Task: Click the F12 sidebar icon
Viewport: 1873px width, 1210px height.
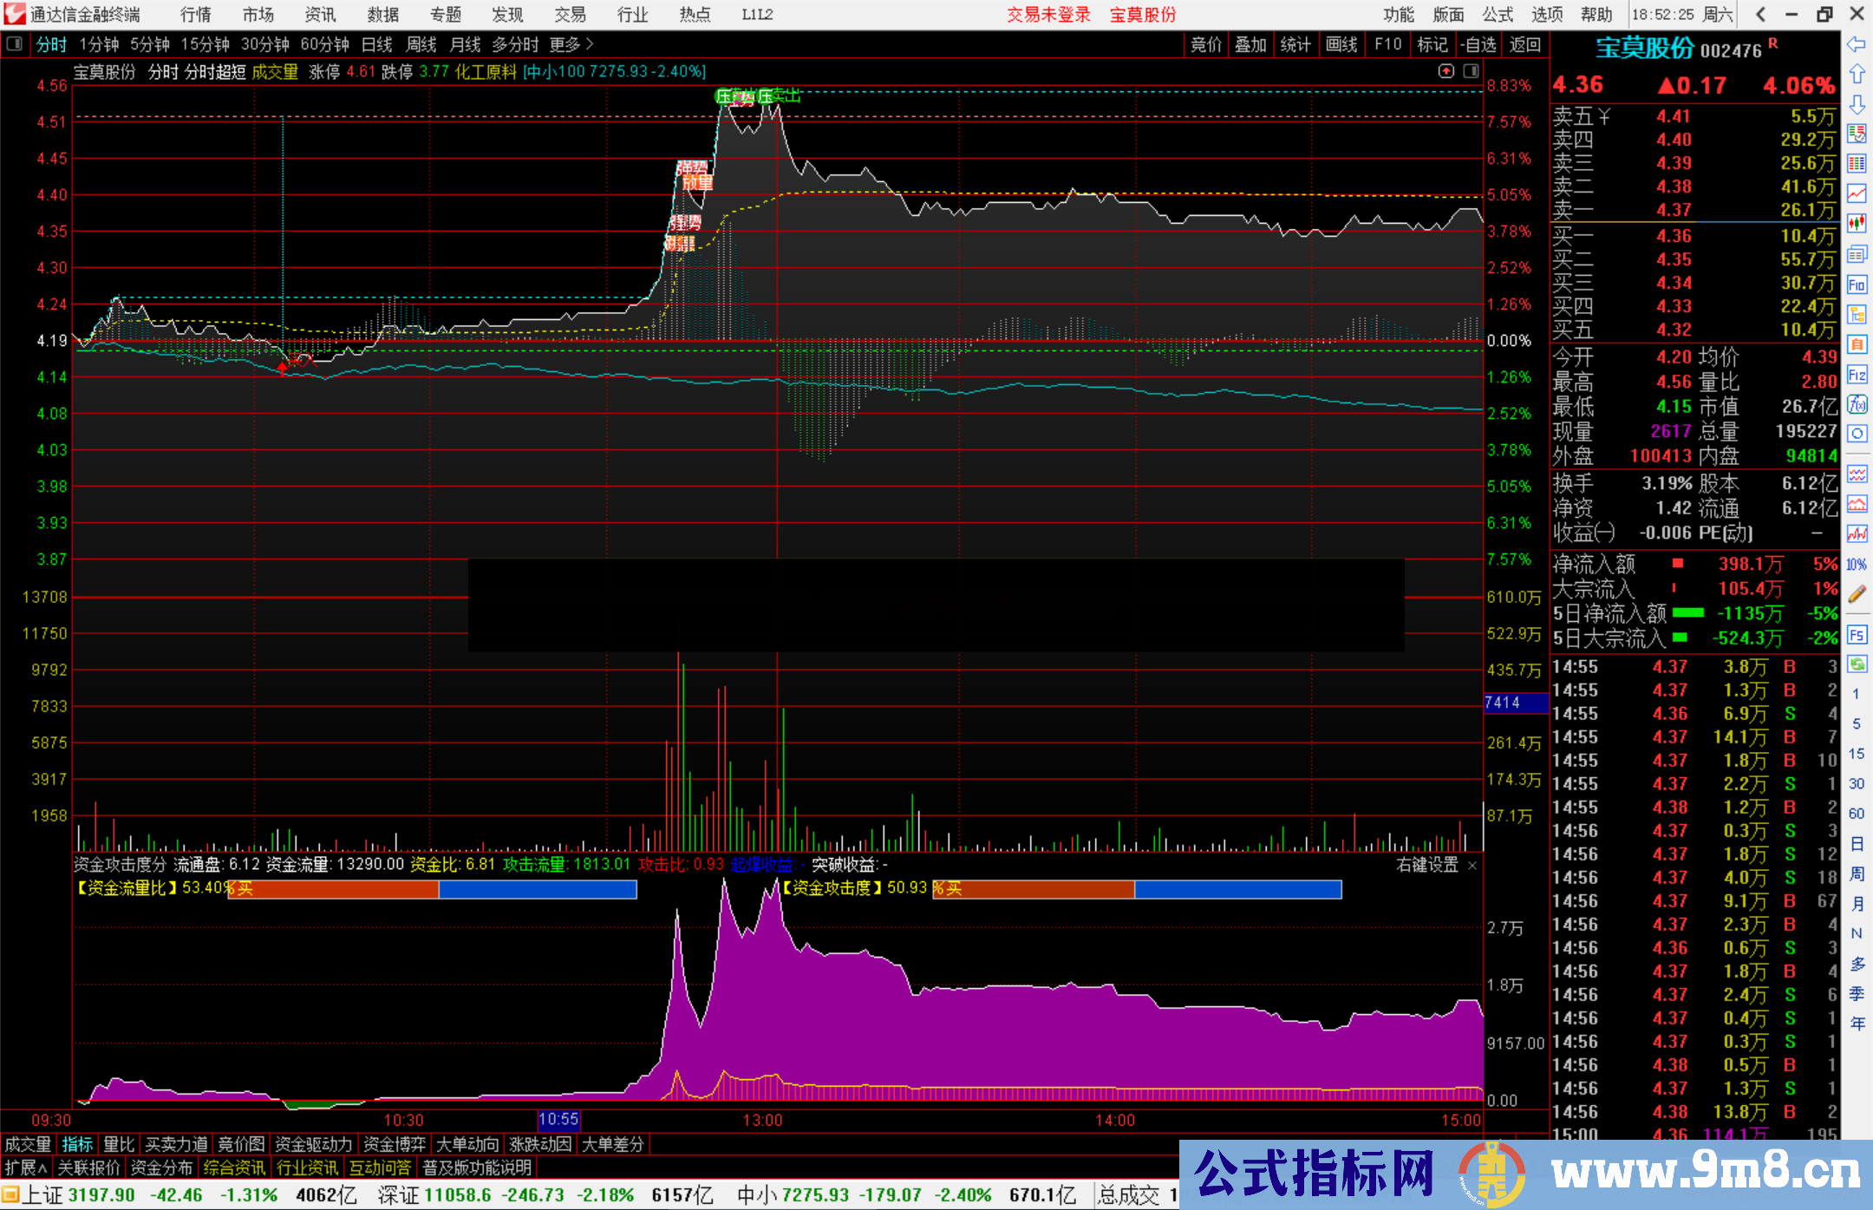Action: point(1857,375)
